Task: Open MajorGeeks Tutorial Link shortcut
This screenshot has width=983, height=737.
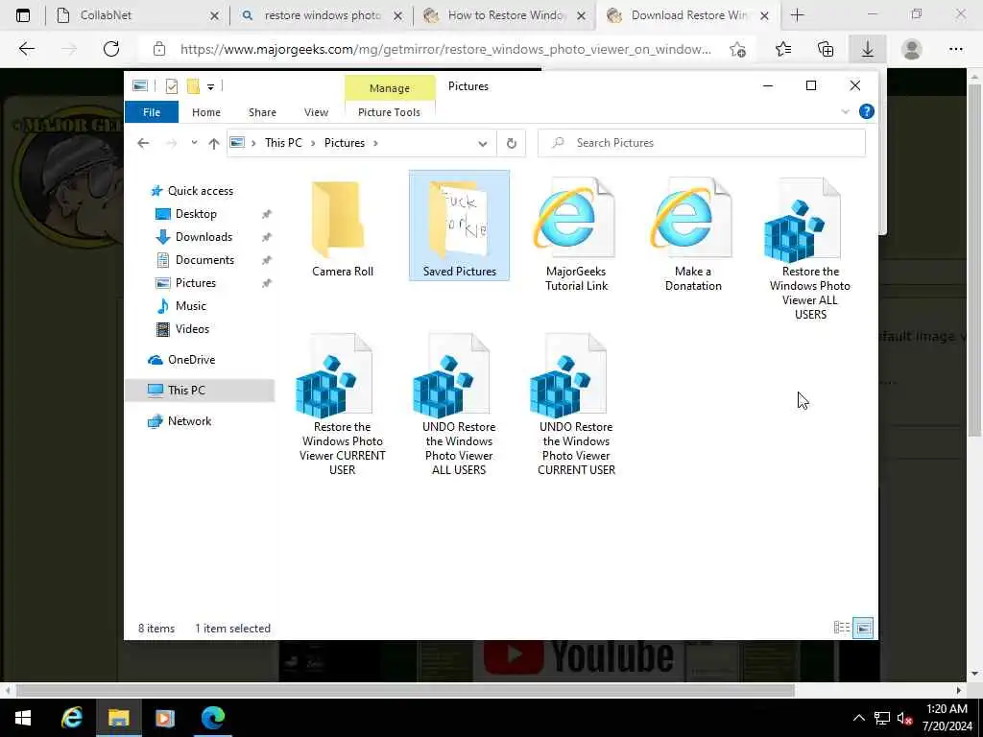Action: pyautogui.click(x=576, y=234)
